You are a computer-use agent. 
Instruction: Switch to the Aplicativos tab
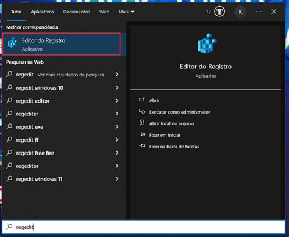tap(42, 12)
